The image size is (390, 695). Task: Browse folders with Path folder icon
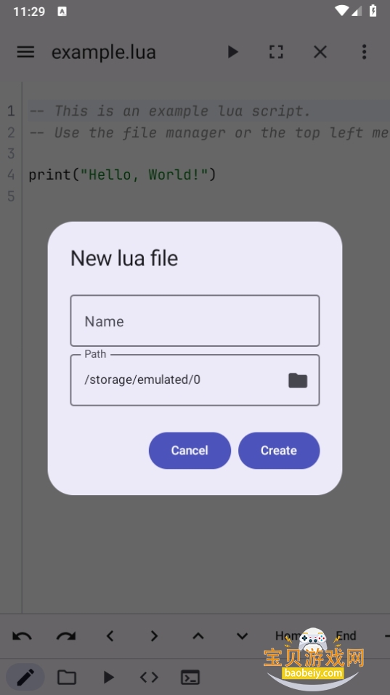click(298, 380)
